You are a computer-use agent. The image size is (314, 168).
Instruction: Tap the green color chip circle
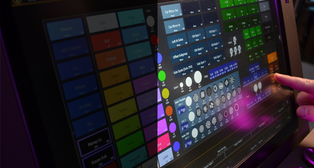point(162,76)
